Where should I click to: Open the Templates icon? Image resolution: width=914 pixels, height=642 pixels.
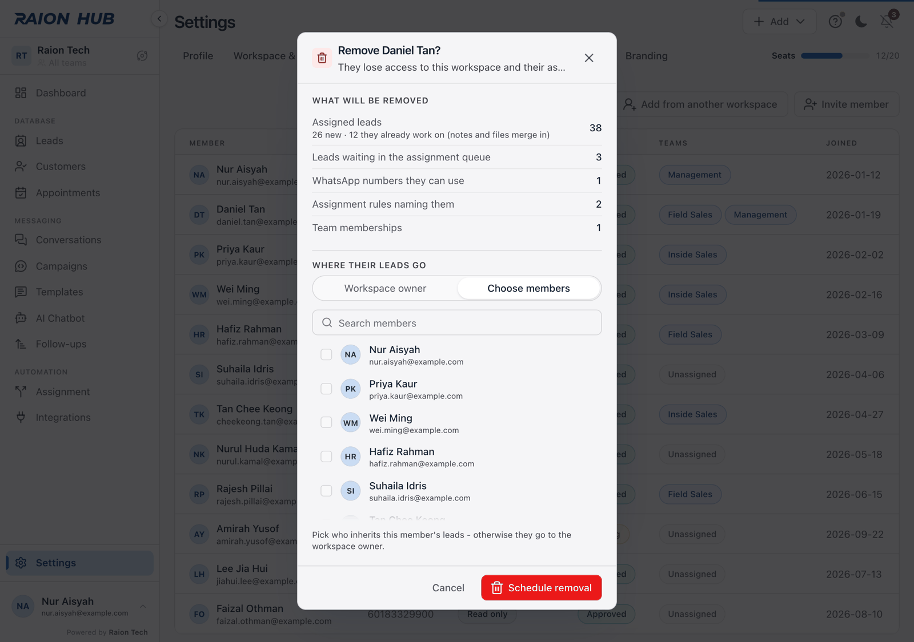(21, 292)
